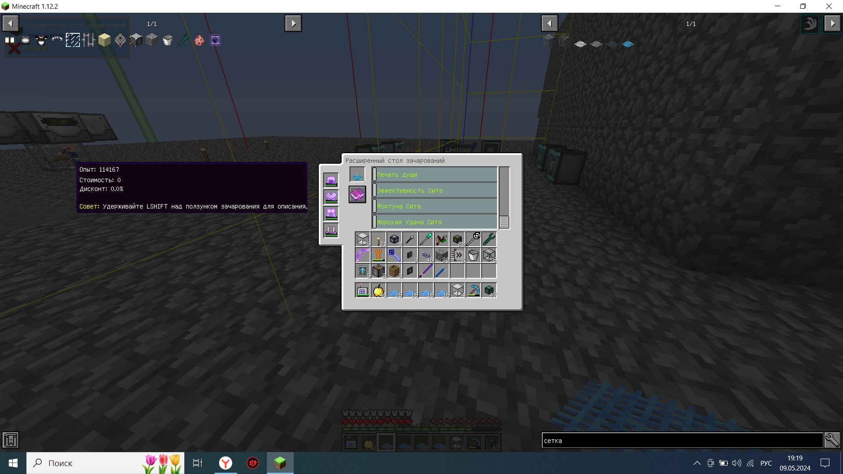Pick up the white ring-headed wand item
Screen dimensions: 843x474
point(473,240)
